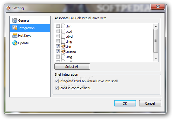The image size is (173, 120).
Task: Click the file icon next to .ccd
Action: [x=63, y=31]
